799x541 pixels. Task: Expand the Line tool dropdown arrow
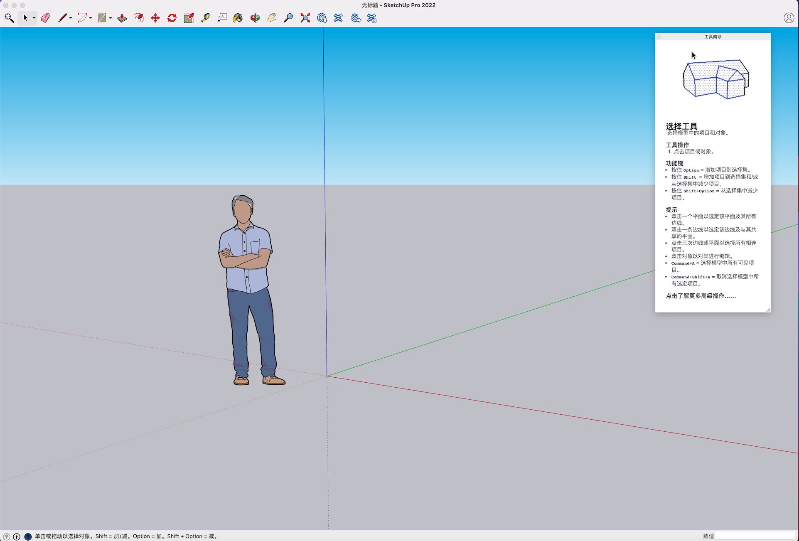coord(71,18)
